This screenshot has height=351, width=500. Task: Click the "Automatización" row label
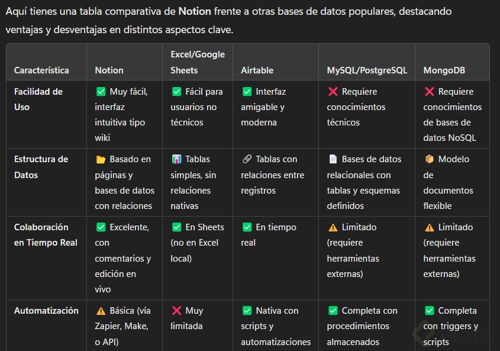tap(46, 311)
